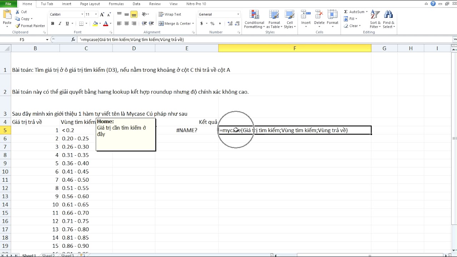Screen dimensions: 457x257
Task: Switch to the Insert tab
Action: pyautogui.click(x=66, y=4)
